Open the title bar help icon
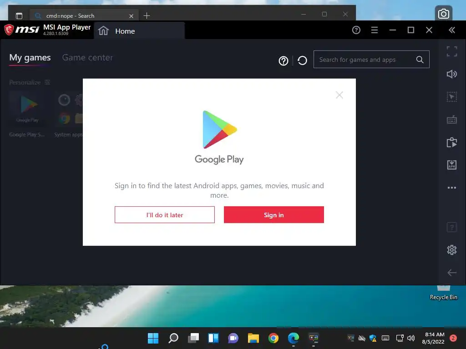Viewport: 466px width, 349px height. click(356, 30)
